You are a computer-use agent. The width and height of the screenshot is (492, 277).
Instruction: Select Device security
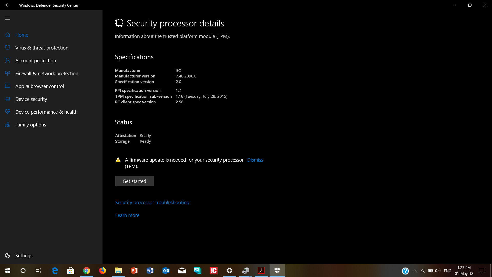[x=31, y=99]
